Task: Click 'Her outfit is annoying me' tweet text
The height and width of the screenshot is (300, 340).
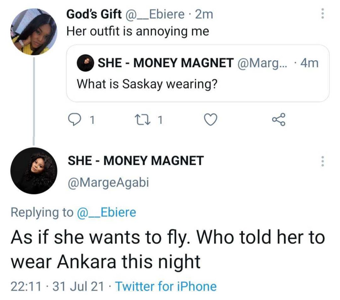Action: [138, 31]
